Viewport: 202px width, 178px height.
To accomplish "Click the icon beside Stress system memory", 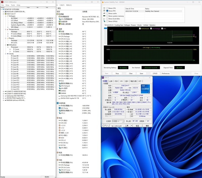I will coord(104,16).
